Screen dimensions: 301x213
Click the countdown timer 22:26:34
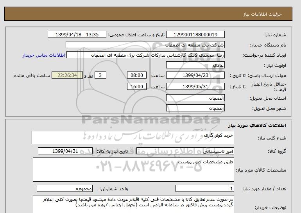(67, 75)
